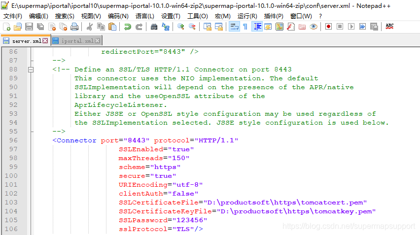This screenshot has width=420, height=235.
Task: Toggle file monitoring eye icon
Action: point(314,27)
